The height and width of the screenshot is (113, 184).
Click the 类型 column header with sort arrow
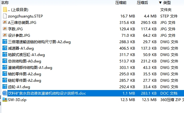(165, 2)
